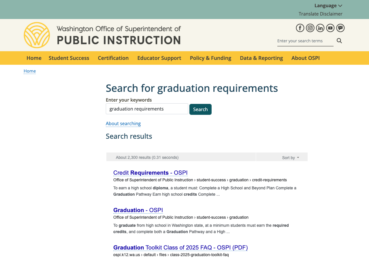Image resolution: width=369 pixels, height=259 pixels.
Task: Open the Certification menu
Action: [113, 58]
